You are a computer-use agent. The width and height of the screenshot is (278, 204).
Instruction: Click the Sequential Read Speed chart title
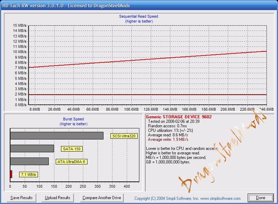point(139,16)
